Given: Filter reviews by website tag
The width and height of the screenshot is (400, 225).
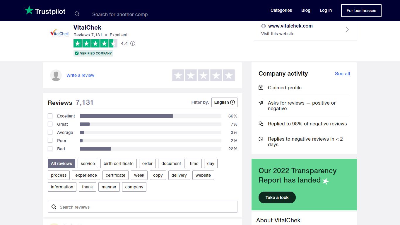Looking at the screenshot, I should pos(203,175).
